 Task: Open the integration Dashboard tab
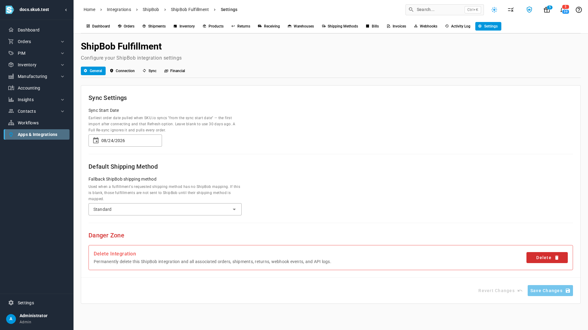pyautogui.click(x=98, y=26)
